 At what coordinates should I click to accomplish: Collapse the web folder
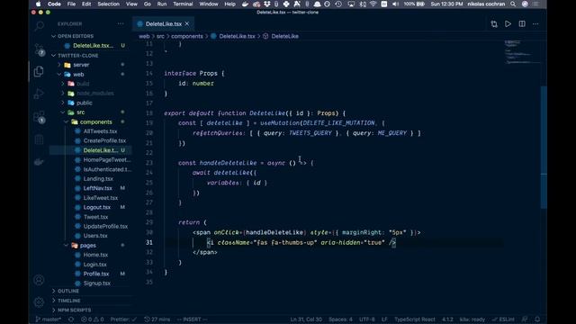pyautogui.click(x=78, y=75)
